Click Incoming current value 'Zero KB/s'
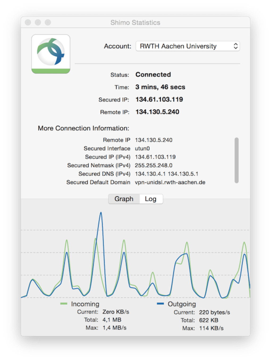 tap(116, 312)
